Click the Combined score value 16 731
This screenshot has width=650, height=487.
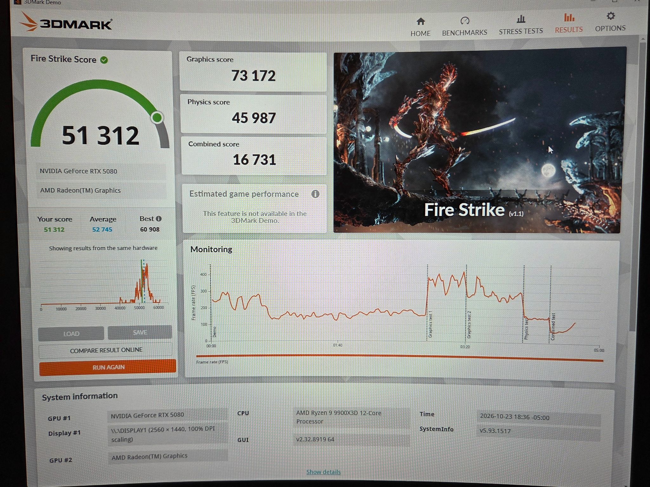pos(254,159)
